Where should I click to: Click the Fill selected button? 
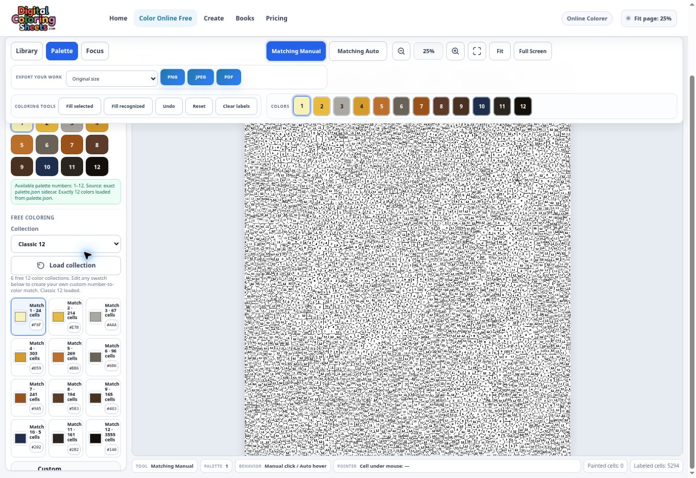click(80, 106)
